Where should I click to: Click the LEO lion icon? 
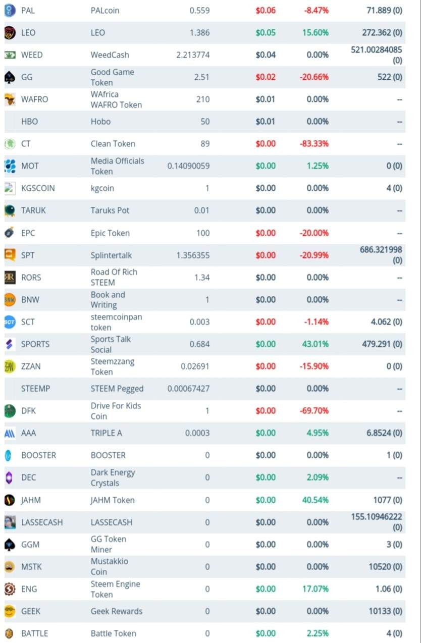(10, 33)
